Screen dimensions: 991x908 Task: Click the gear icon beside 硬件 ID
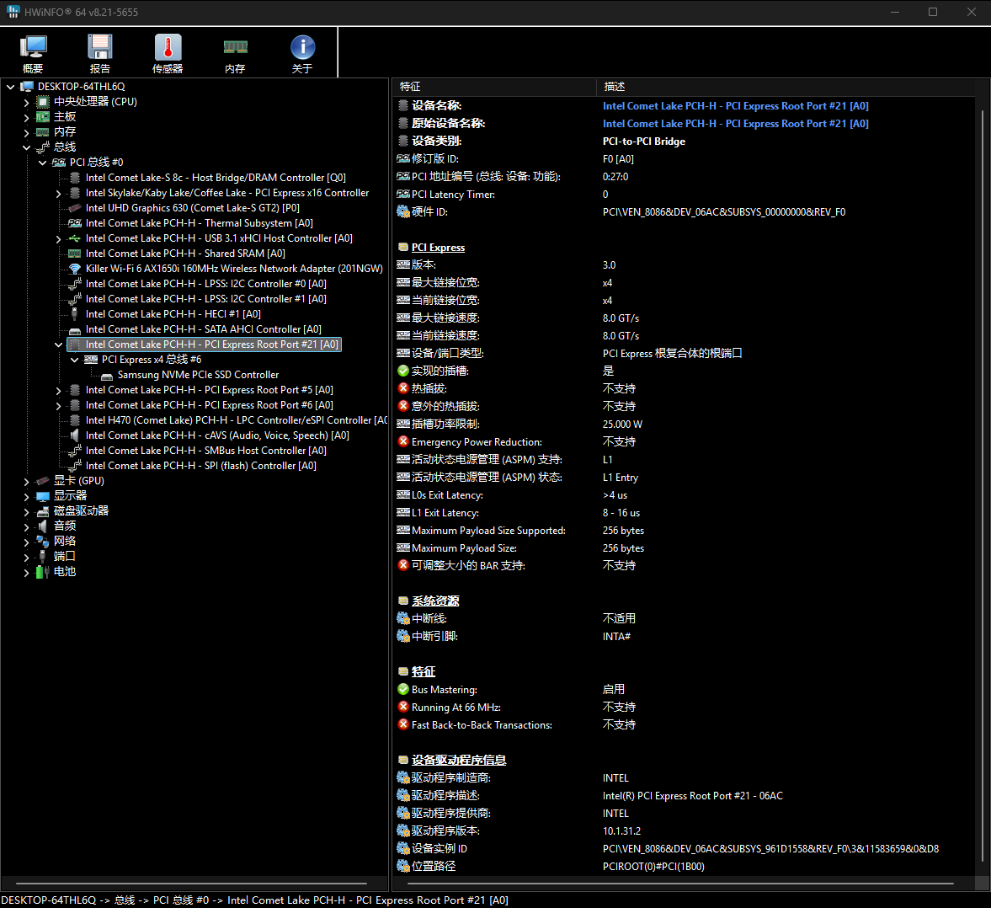click(403, 211)
